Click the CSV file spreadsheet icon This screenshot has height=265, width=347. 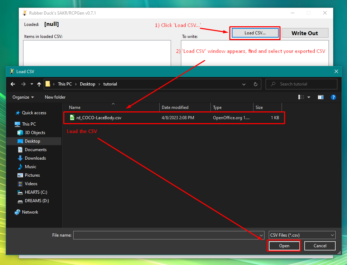tap(72, 117)
